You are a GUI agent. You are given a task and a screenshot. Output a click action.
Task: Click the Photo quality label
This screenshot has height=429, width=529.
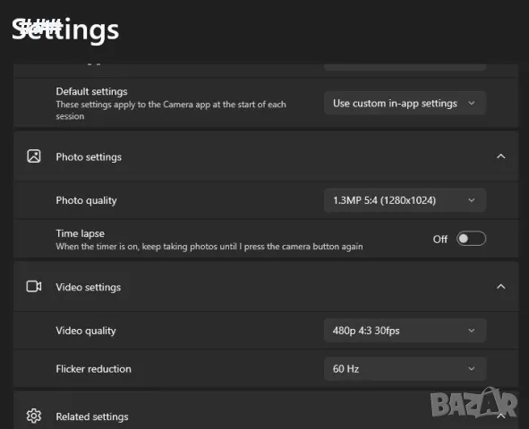[86, 201]
